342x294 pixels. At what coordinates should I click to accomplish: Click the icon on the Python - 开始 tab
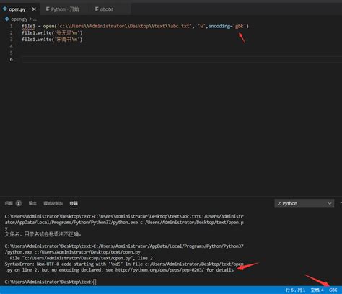pyautogui.click(x=48, y=9)
